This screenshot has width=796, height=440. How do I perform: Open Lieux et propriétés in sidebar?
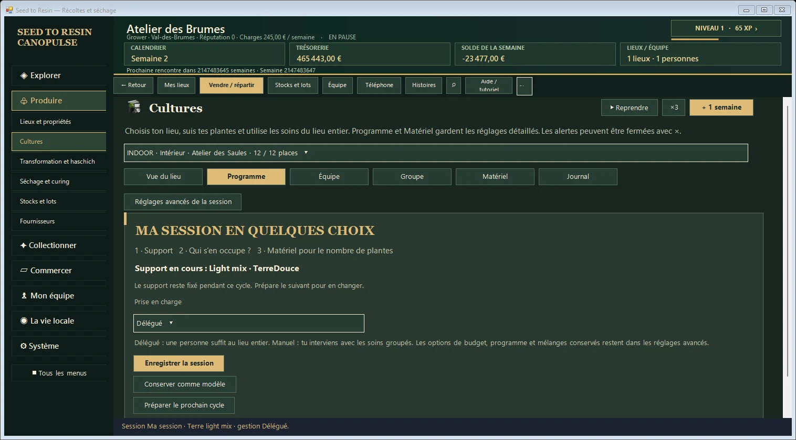pyautogui.click(x=59, y=122)
